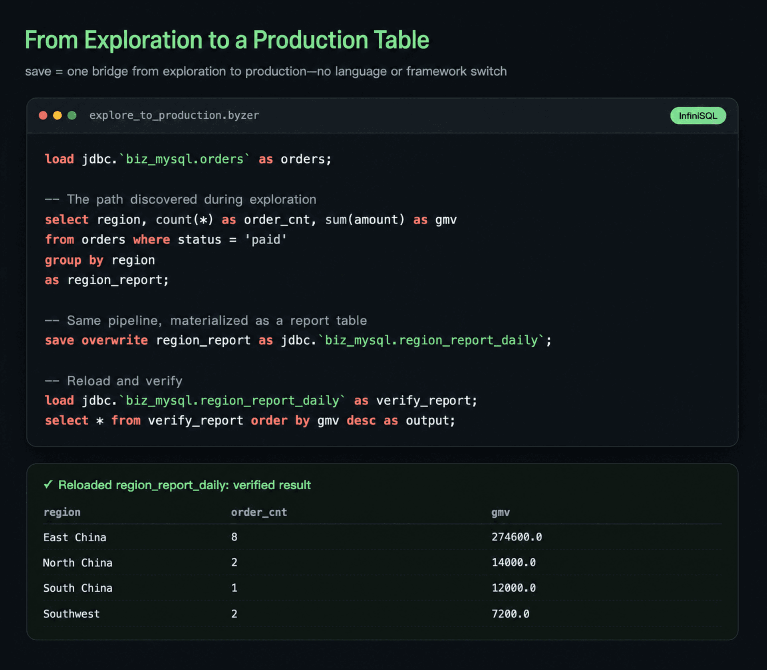This screenshot has height=670, width=767.
Task: Click the 'group by region' line
Action: (100, 260)
